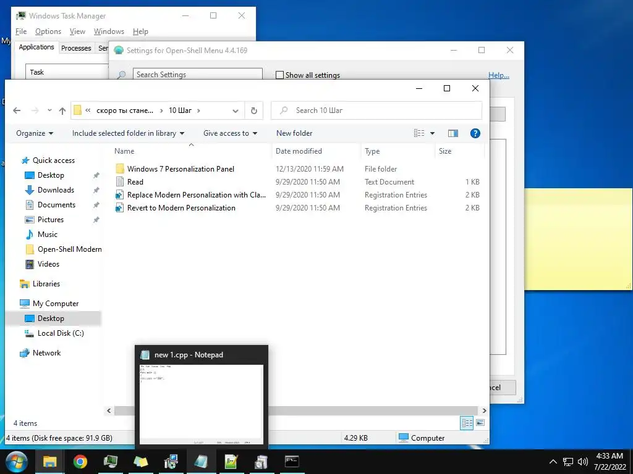Open recent locations dropdown arrow

[x=49, y=110]
